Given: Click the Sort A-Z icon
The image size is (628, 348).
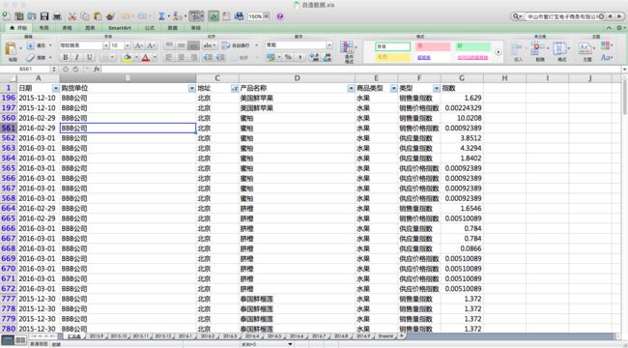Looking at the screenshot, I should 178,16.
